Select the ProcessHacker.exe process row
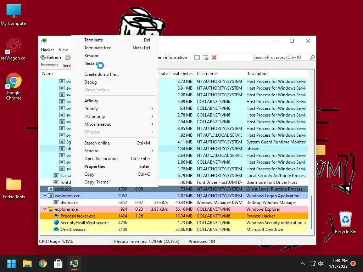 point(174,216)
